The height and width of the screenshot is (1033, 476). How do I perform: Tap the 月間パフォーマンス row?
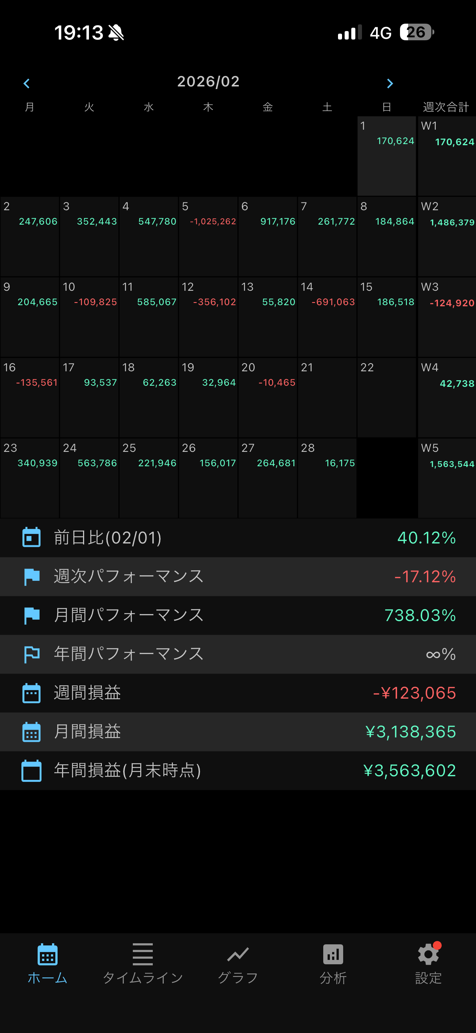pyautogui.click(x=238, y=615)
